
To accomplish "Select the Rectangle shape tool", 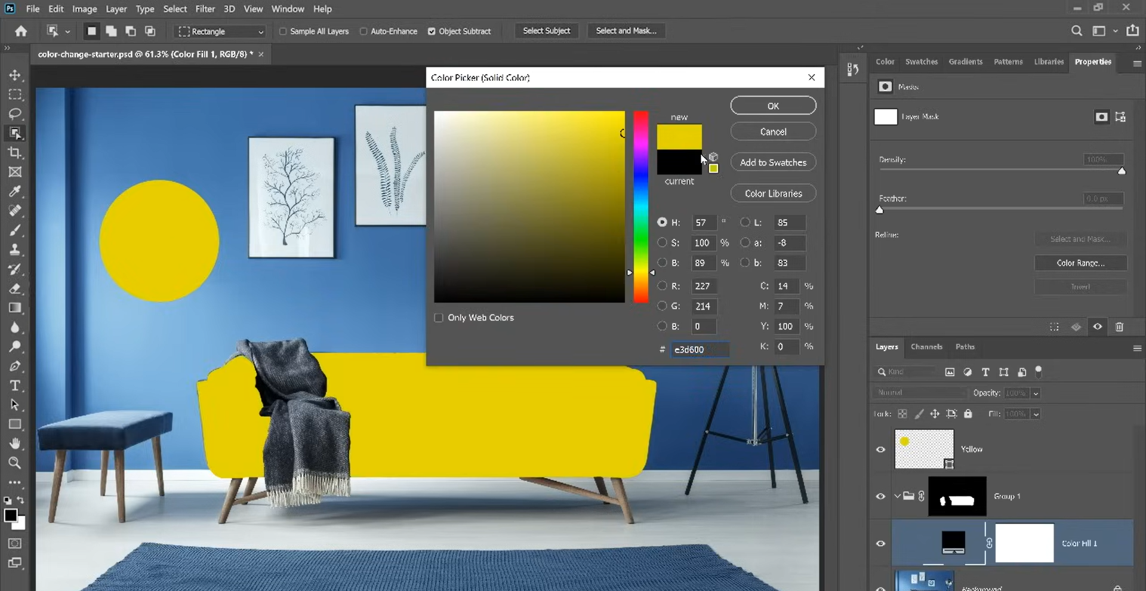I will pos(15,424).
